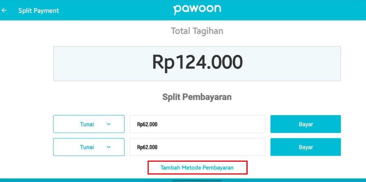The width and height of the screenshot is (366, 182).
Task: Select the Split Payment header title
Action: point(38,10)
